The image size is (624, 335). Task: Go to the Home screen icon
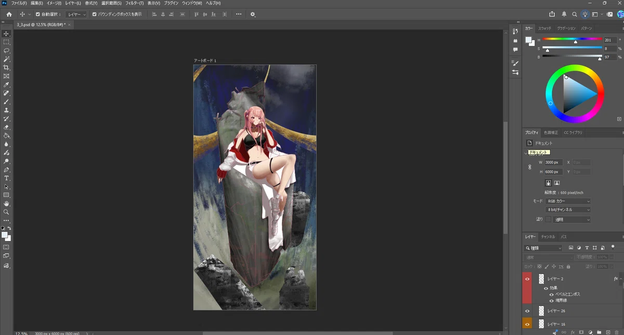coord(9,14)
